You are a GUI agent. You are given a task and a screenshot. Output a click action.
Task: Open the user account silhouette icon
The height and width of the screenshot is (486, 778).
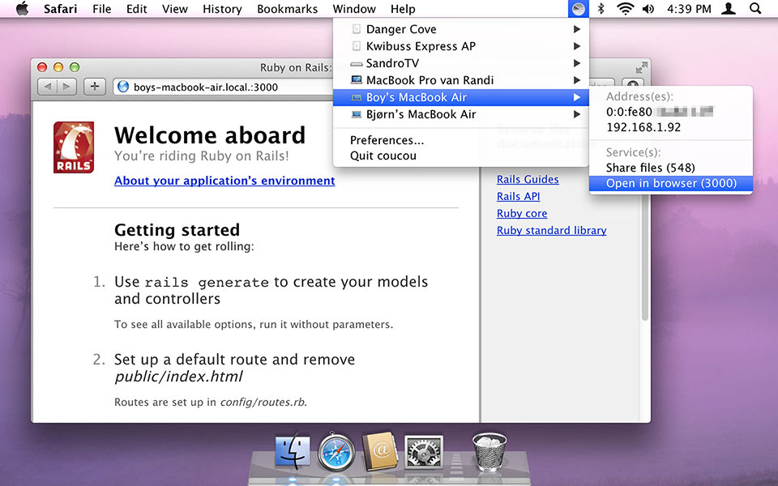point(729,8)
